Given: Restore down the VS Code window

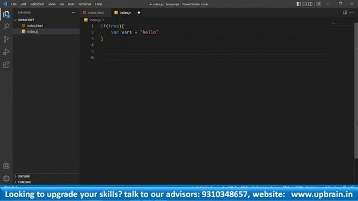Looking at the screenshot, I should click(x=340, y=3).
